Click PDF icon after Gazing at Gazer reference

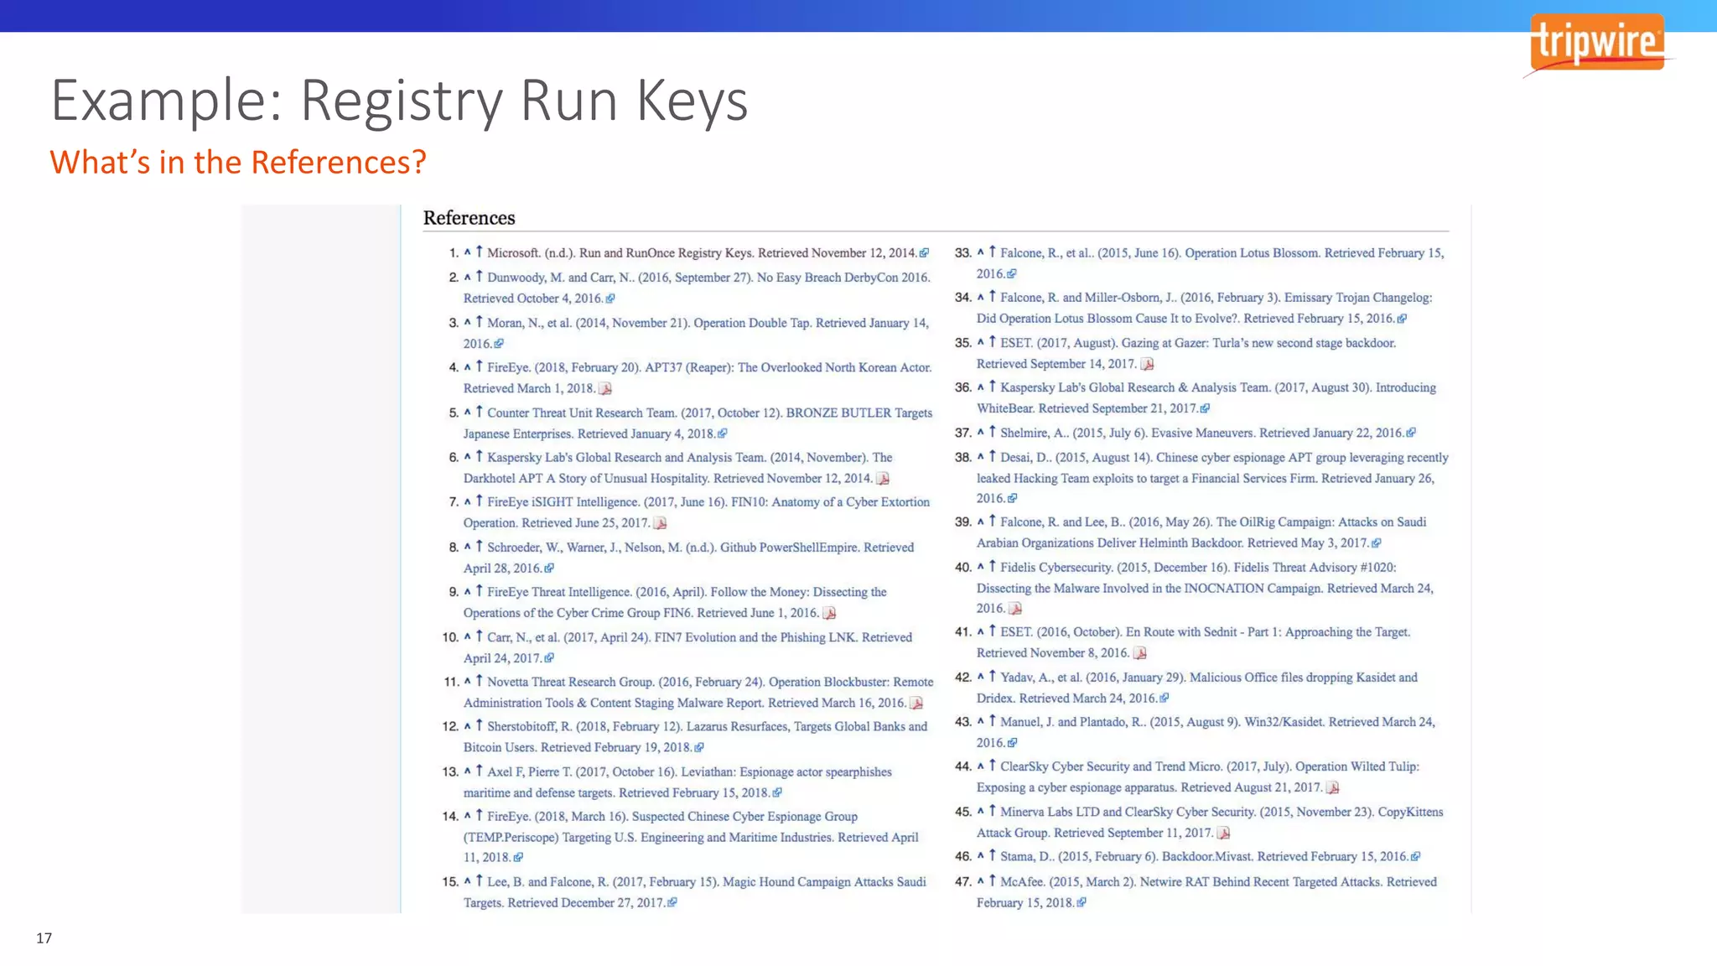point(1148,364)
